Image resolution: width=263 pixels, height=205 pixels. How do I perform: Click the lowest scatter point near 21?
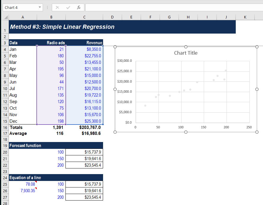[145, 106]
